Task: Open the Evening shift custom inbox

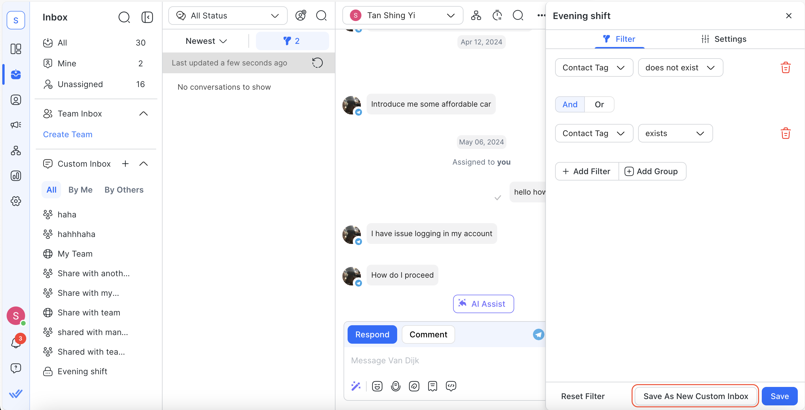Action: pos(82,371)
